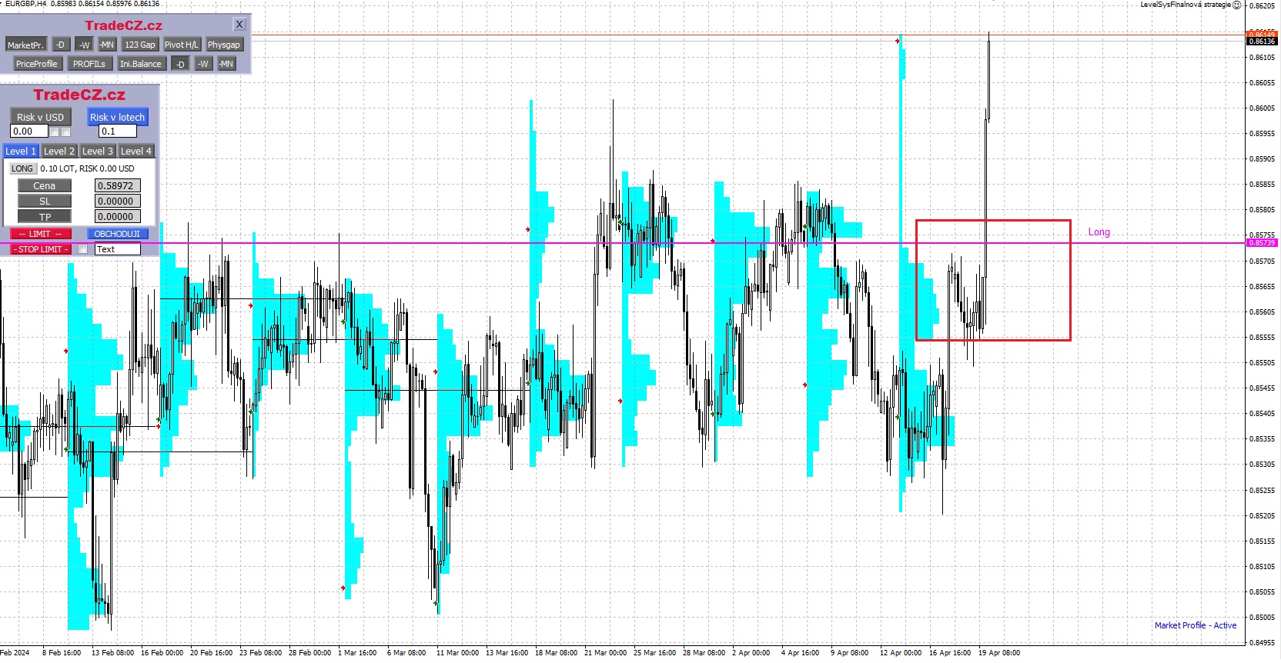Click the -D button next to MarketPr.
Viewport: 1281px width, 663px height.
[x=61, y=45]
